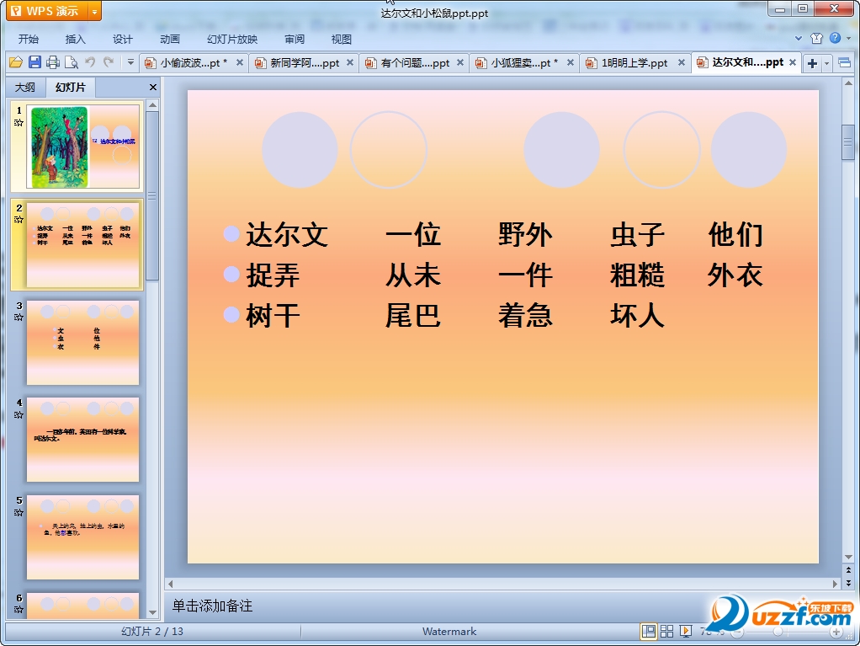Select slide 2 thumbnail
The image size is (860, 646).
pos(82,245)
